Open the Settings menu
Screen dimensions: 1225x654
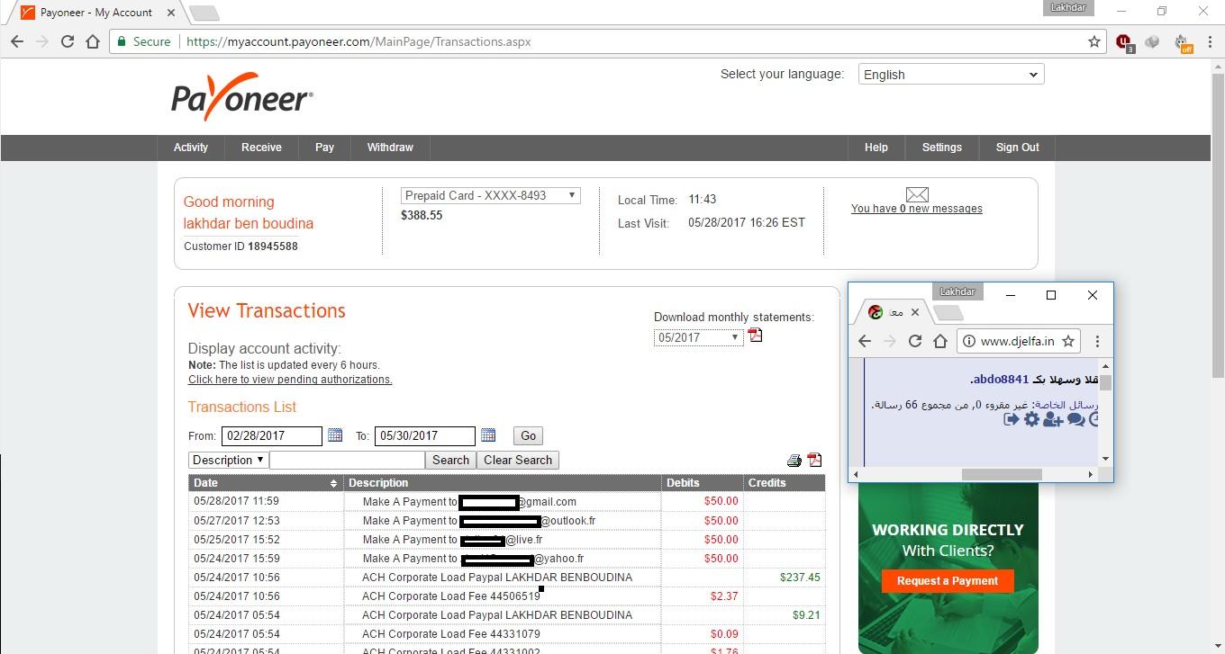942,148
